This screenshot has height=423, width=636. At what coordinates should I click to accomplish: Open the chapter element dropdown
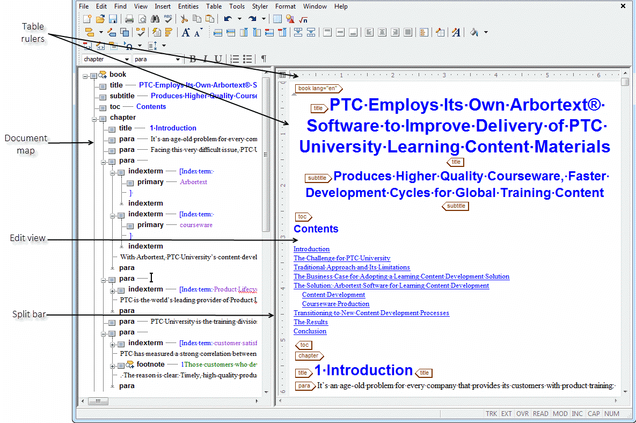point(127,59)
